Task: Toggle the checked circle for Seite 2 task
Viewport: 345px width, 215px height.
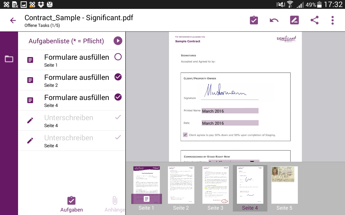Action: [x=118, y=77]
